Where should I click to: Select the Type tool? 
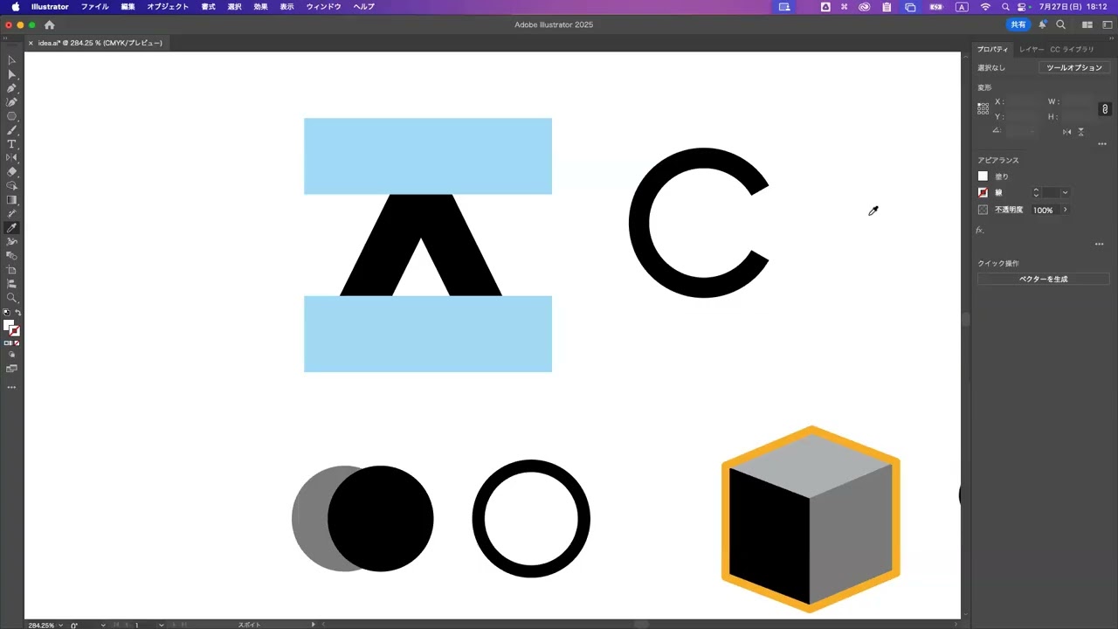click(11, 144)
